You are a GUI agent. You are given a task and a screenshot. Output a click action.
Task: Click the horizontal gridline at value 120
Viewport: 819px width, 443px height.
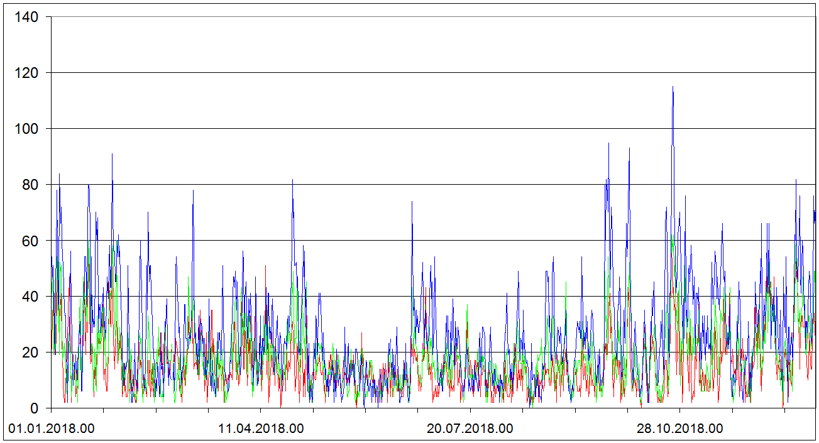click(x=440, y=73)
